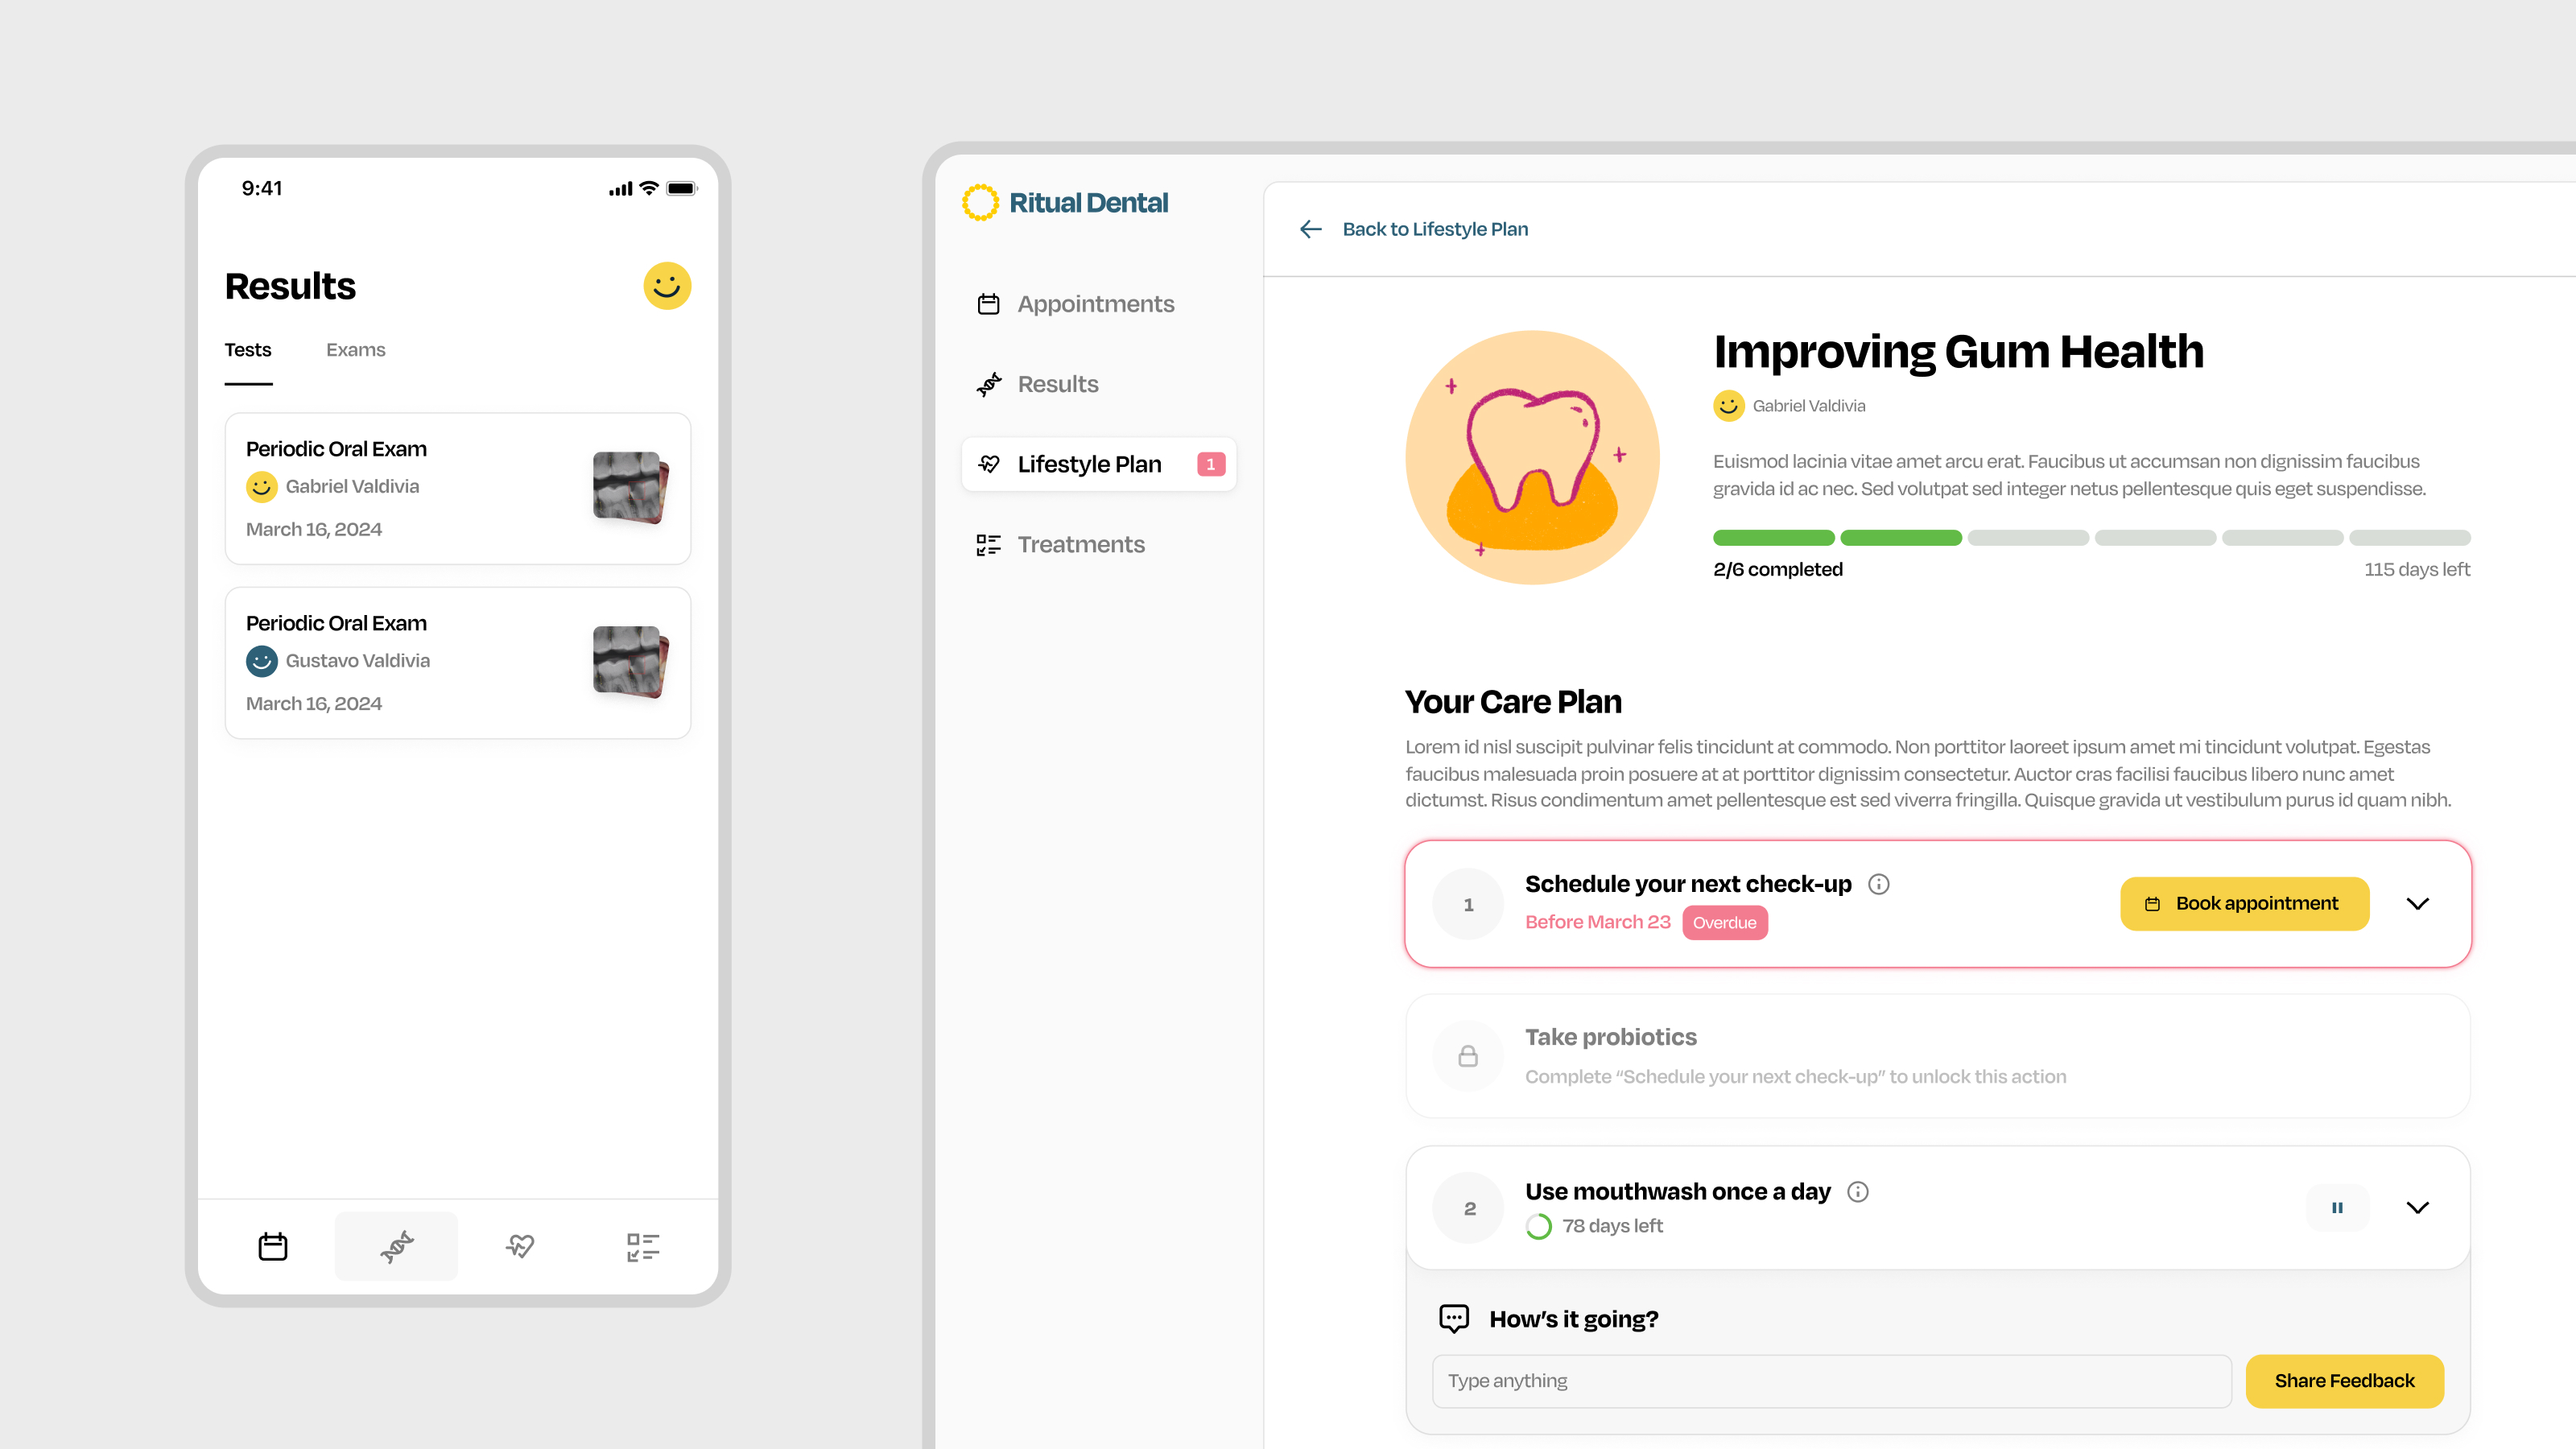
Task: Select the Exams tab in Results
Action: 354,349
